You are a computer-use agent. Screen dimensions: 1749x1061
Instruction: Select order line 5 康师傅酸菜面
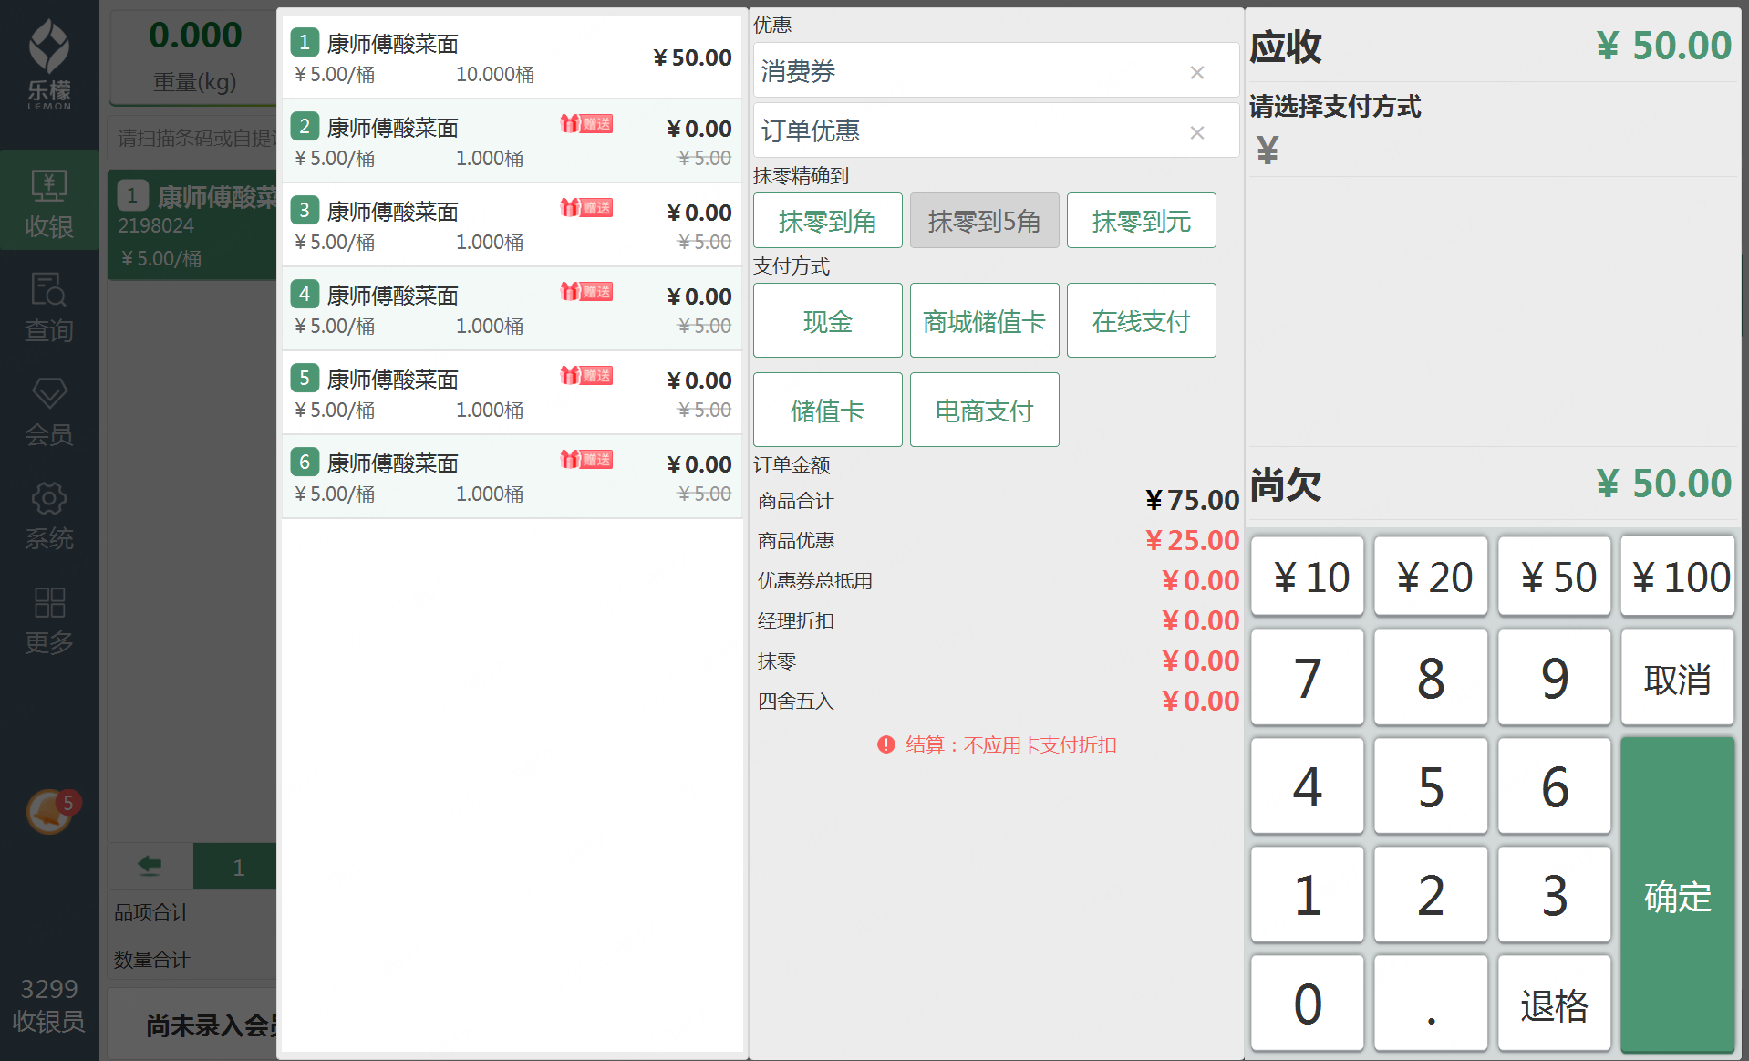pyautogui.click(x=512, y=392)
